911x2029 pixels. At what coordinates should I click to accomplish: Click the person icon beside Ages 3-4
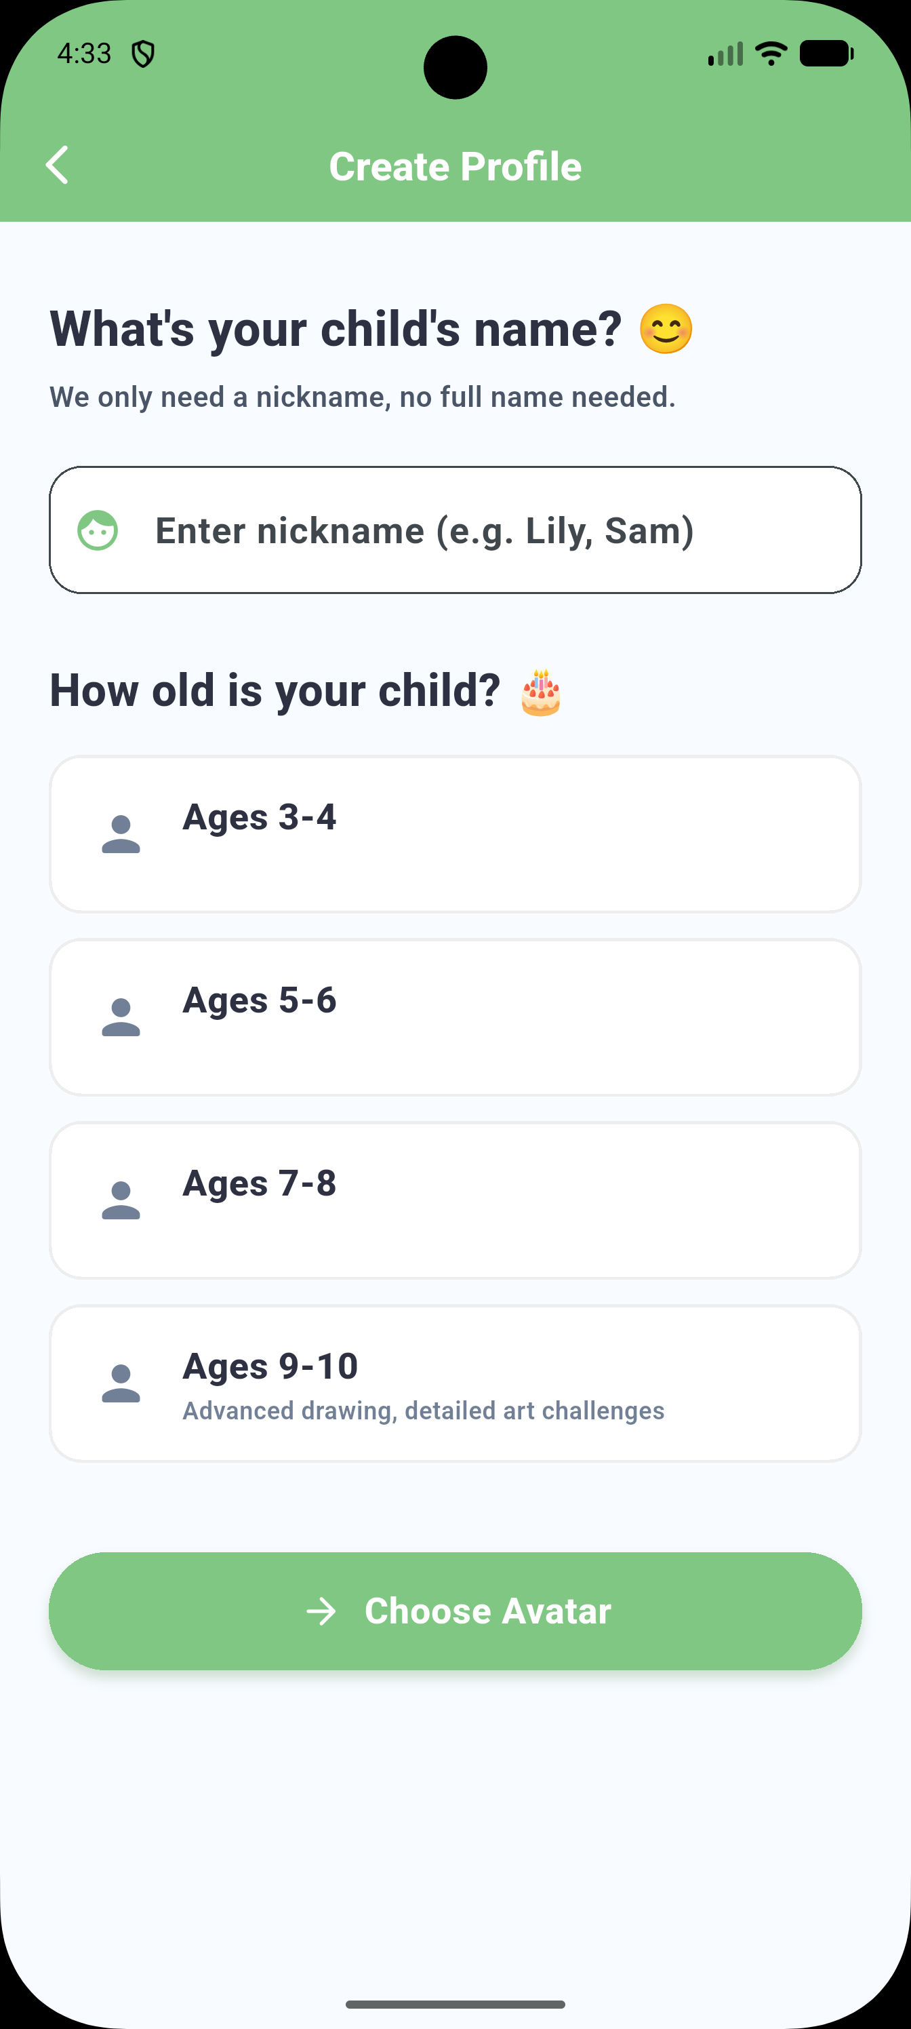point(121,834)
